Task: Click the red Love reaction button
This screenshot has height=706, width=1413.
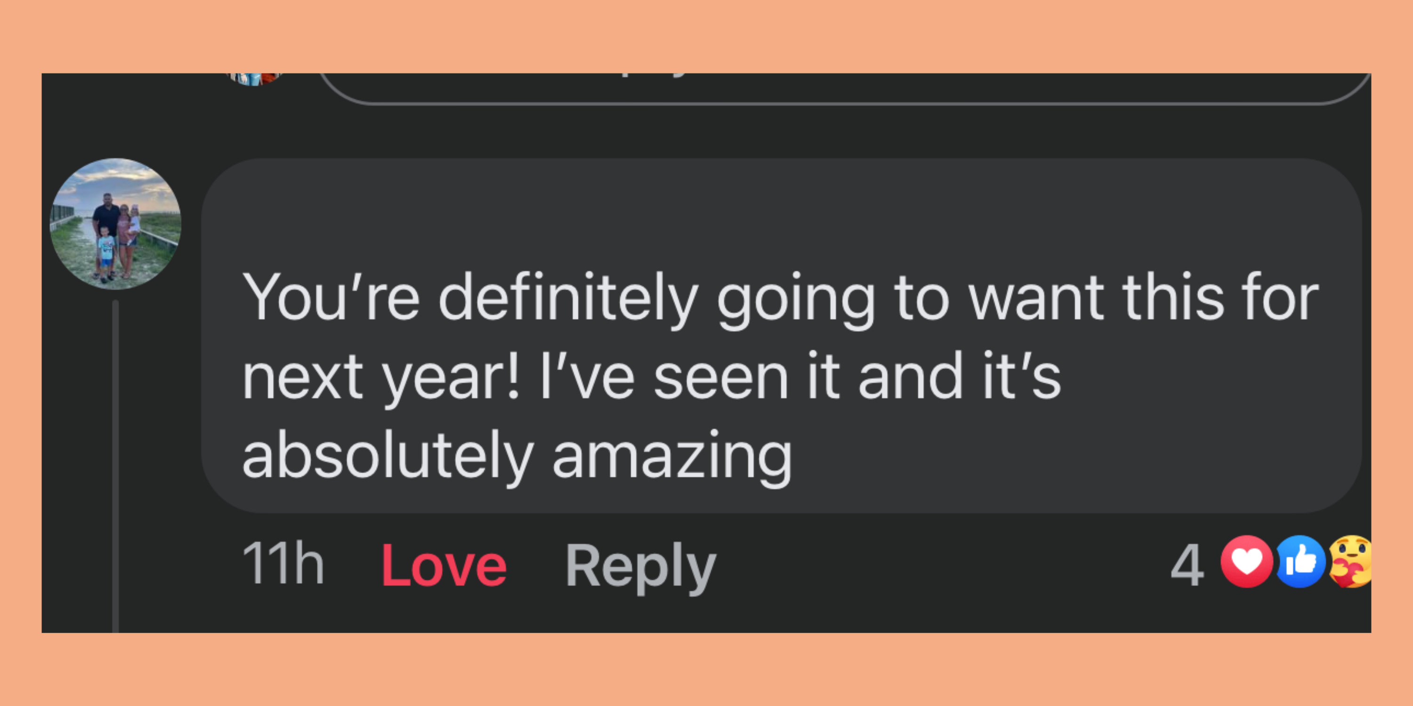Action: click(x=443, y=565)
